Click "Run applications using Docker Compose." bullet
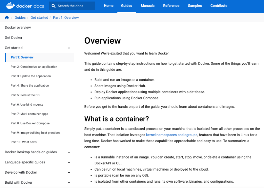The image size is (264, 188). pos(127,98)
